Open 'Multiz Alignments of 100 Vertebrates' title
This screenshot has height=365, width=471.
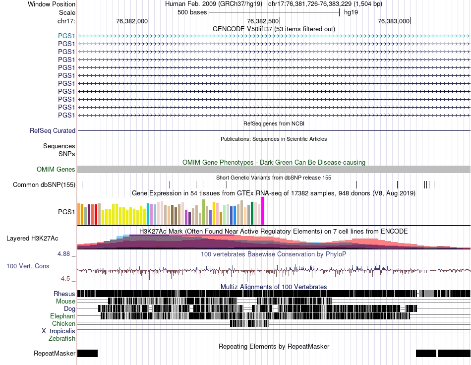(x=274, y=287)
